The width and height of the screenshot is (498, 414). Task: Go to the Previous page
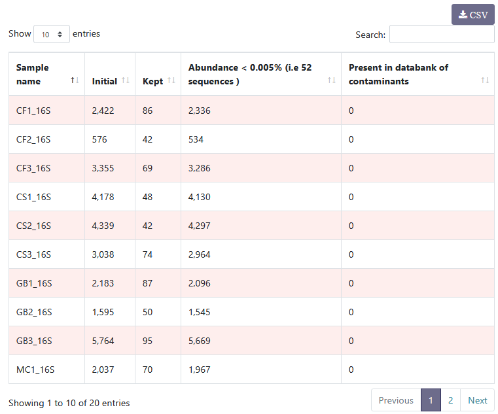[396, 400]
